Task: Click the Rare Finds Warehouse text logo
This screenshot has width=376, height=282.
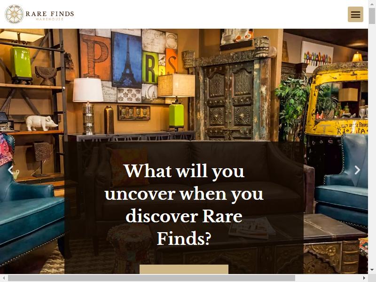Action: (50, 15)
